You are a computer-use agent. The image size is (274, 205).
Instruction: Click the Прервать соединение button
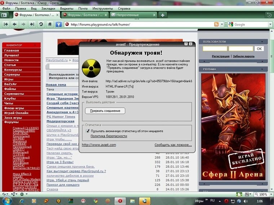(x=105, y=111)
